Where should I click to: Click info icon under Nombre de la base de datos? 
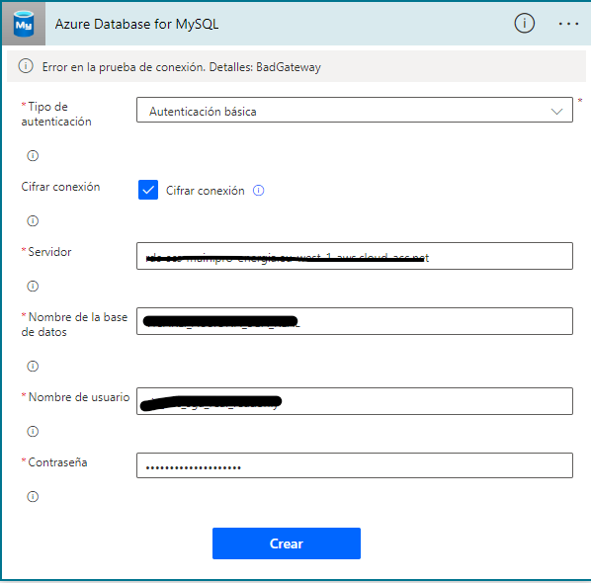click(x=33, y=367)
